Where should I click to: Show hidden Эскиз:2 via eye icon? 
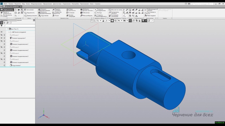tap(1, 41)
